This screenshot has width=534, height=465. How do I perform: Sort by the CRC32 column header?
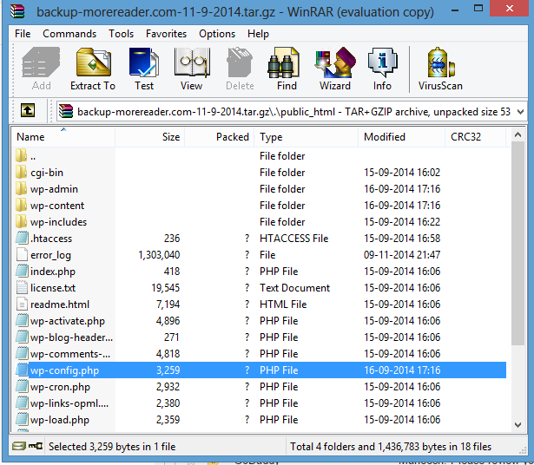pos(476,137)
